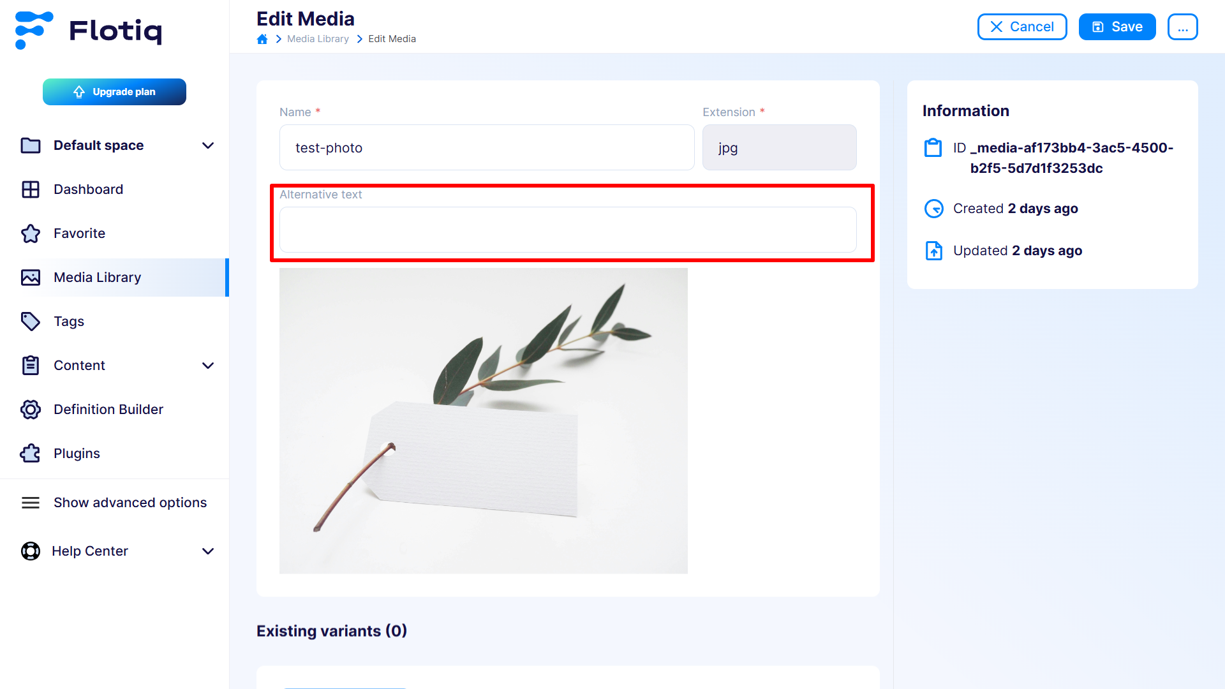Expand the Content section chevron
1225x689 pixels.
coord(208,364)
